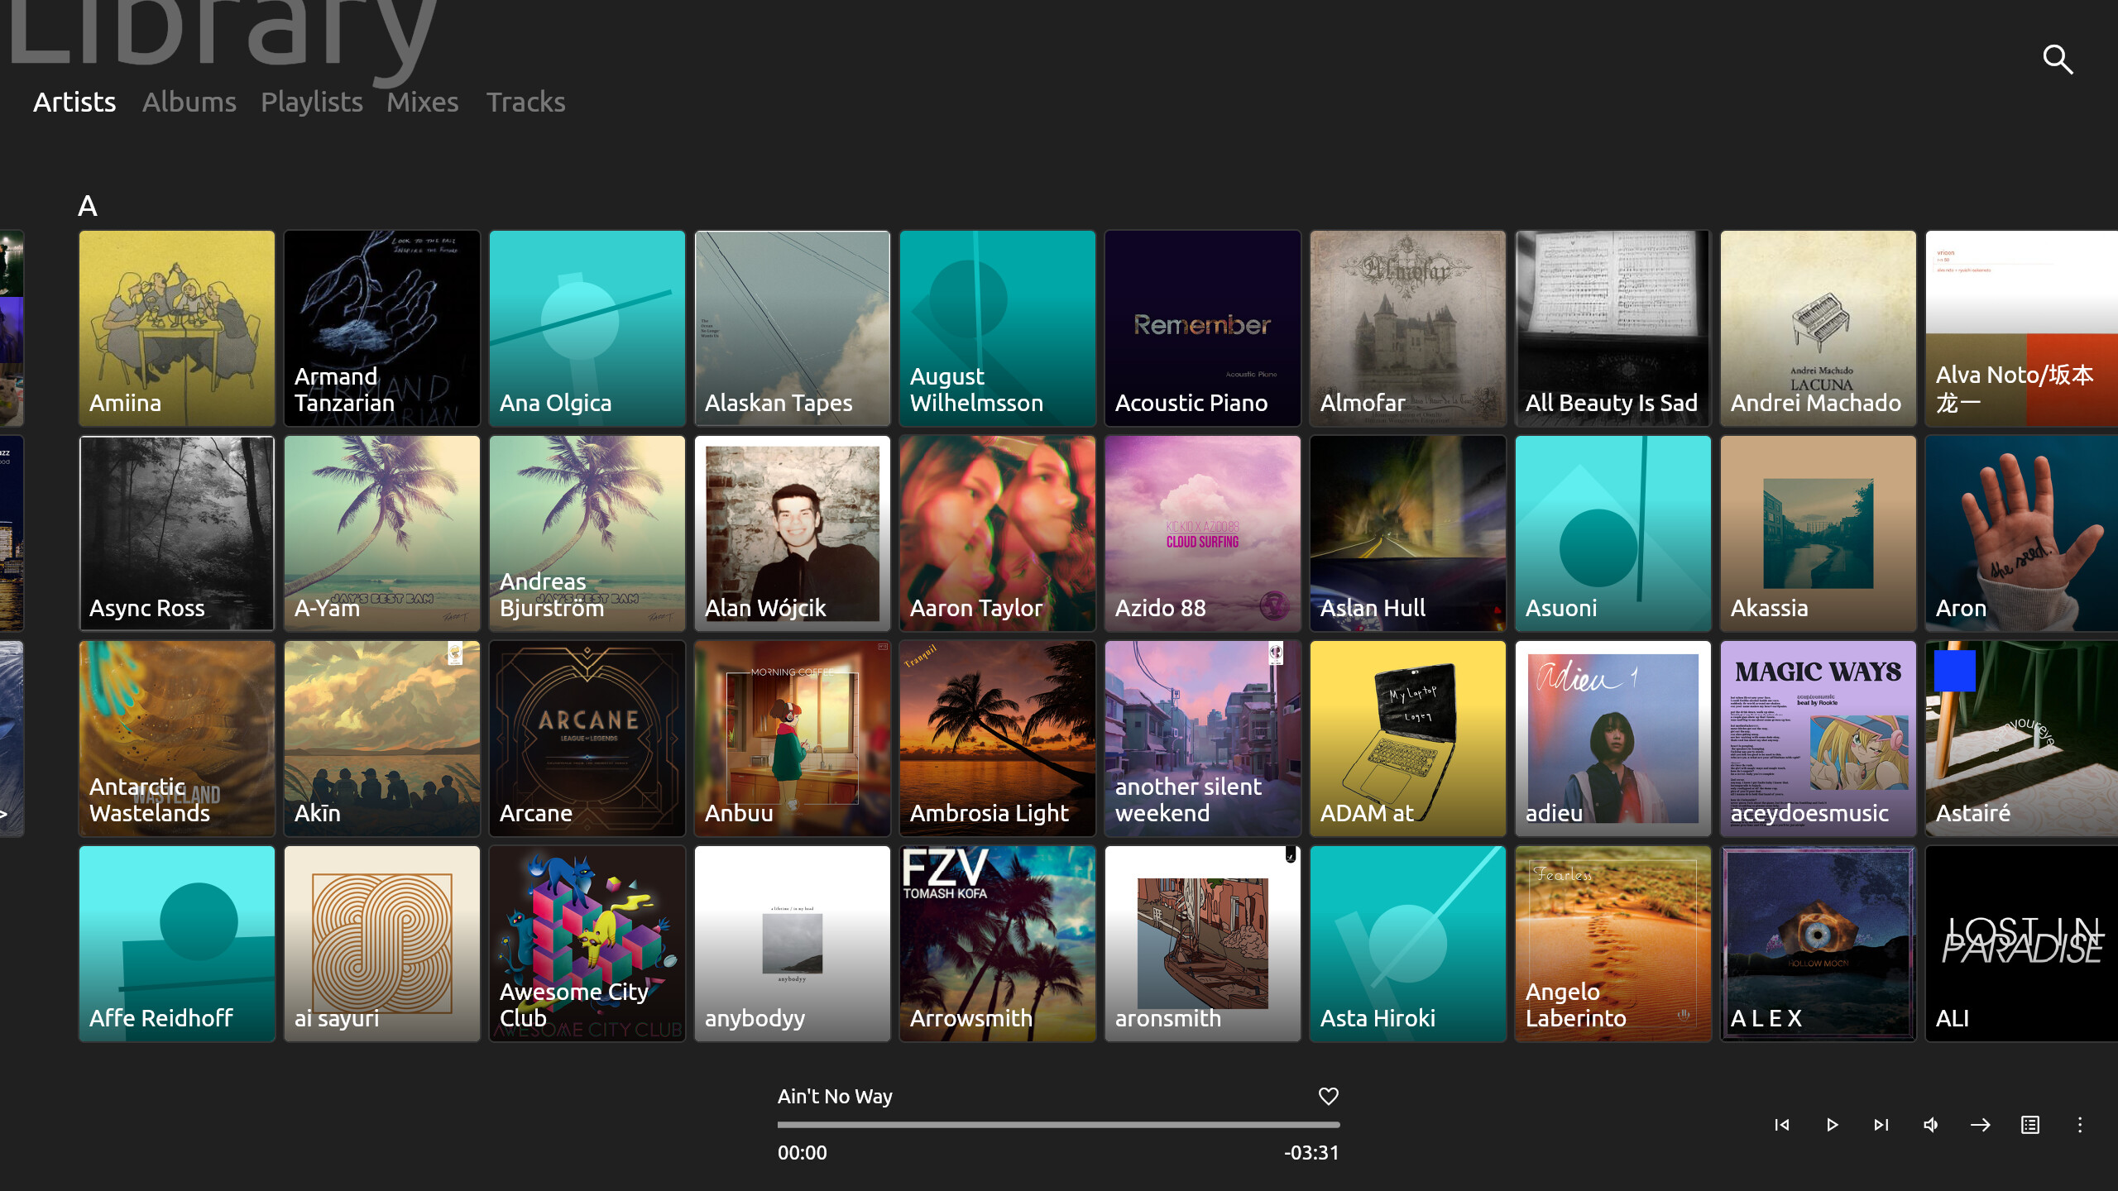This screenshot has width=2118, height=1191.
Task: Open the artist Amiina
Action: 176,328
